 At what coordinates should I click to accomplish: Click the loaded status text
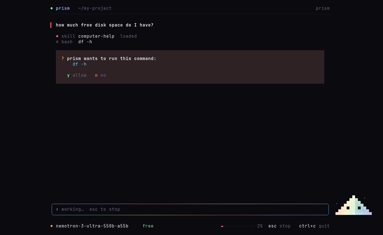tap(129, 36)
